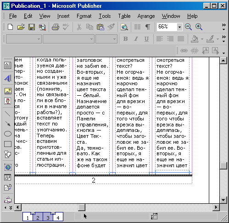Screen dimensions: 229x223
Task: Select the Line drawing tool
Action: tap(8, 114)
